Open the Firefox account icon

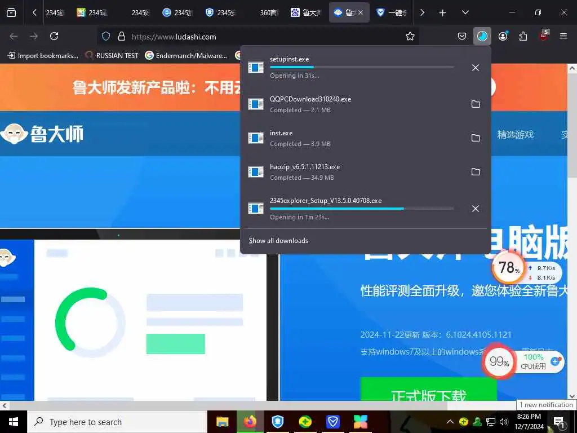click(x=503, y=36)
